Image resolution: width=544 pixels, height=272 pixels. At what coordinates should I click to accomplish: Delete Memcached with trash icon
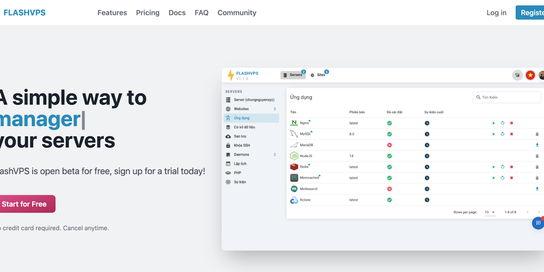537,178
